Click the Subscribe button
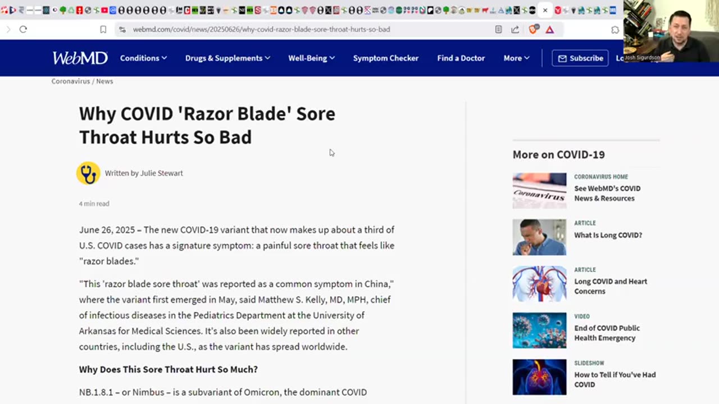 point(580,58)
